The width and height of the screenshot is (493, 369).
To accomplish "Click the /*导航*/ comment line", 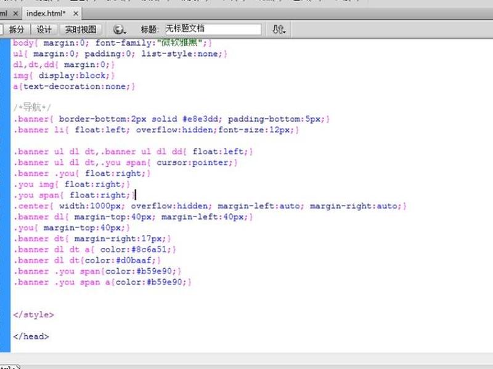I will [32, 107].
